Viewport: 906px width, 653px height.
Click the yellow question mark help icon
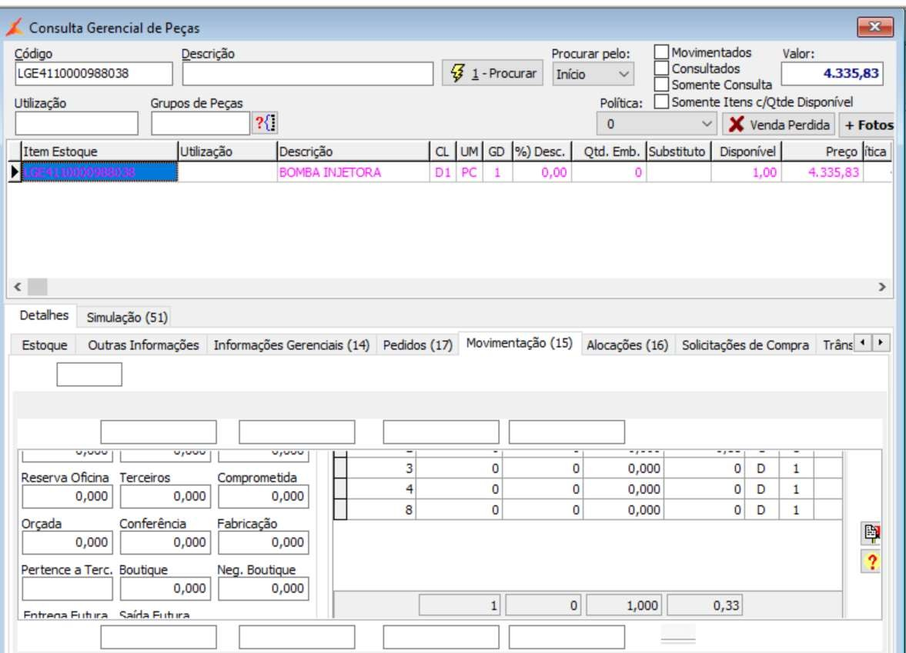tap(871, 562)
